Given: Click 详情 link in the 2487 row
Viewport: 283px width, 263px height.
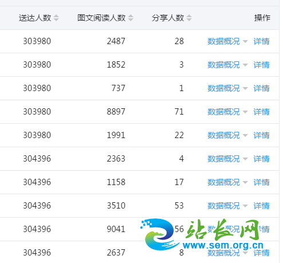Looking at the screenshot, I should (261, 41).
